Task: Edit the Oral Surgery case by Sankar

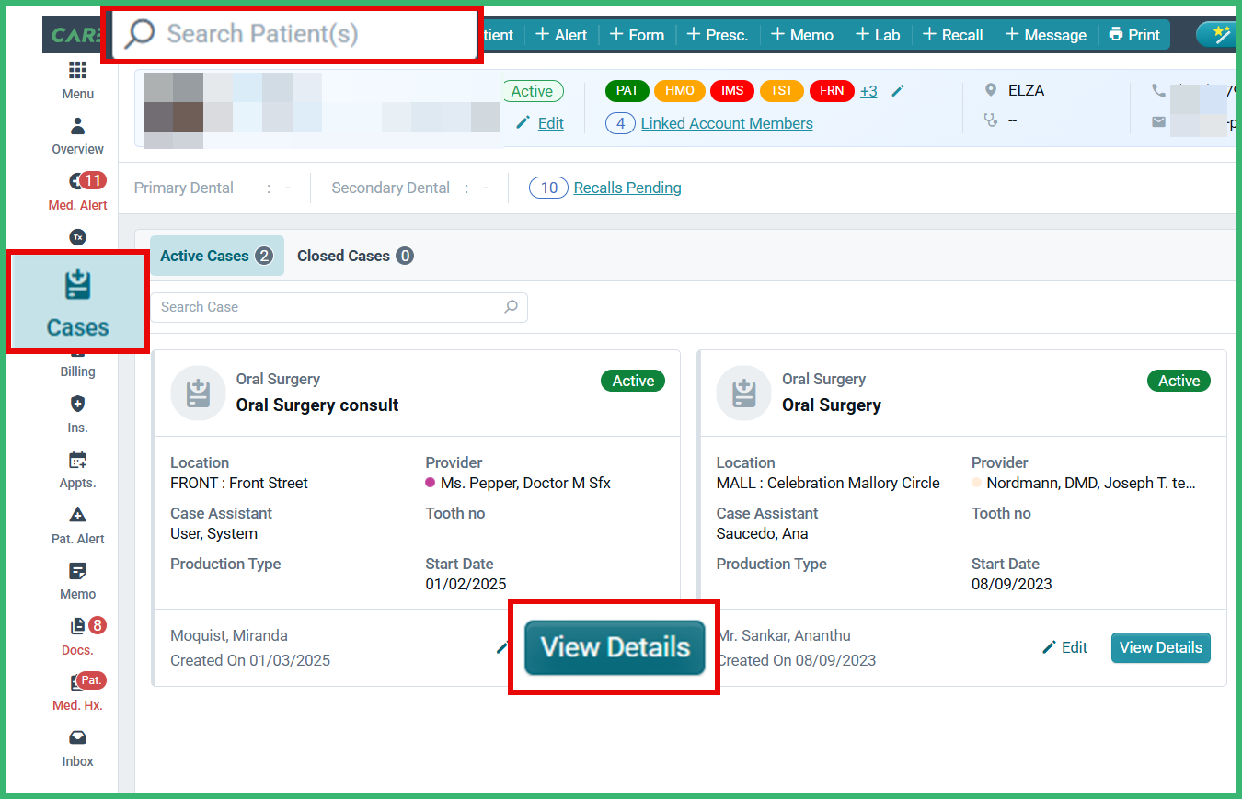Action: (1064, 647)
